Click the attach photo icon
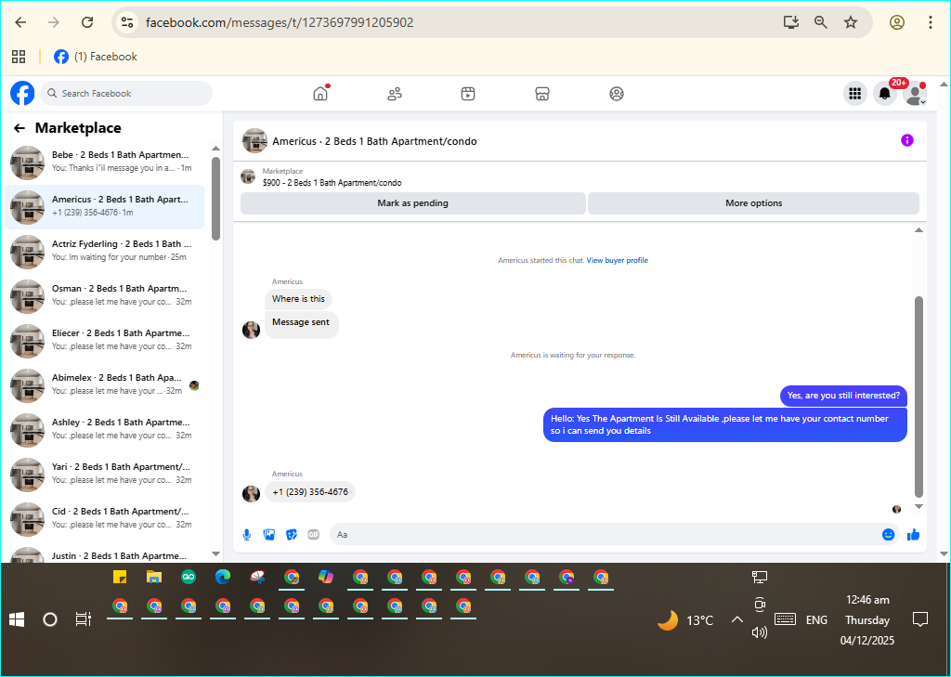The image size is (951, 677). pos(269,534)
